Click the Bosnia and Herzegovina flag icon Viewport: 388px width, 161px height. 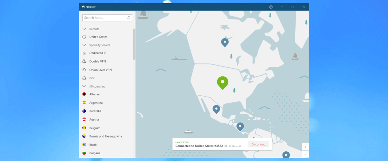pos(84,136)
